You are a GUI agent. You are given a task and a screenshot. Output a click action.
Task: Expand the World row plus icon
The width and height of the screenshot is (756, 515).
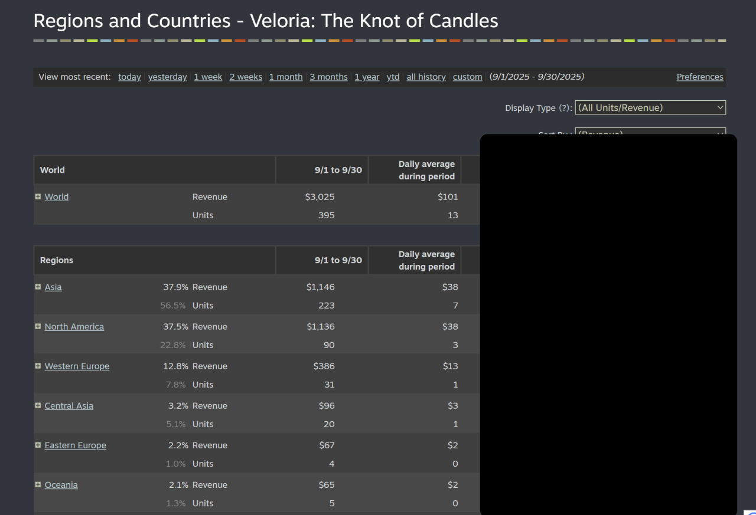point(38,197)
